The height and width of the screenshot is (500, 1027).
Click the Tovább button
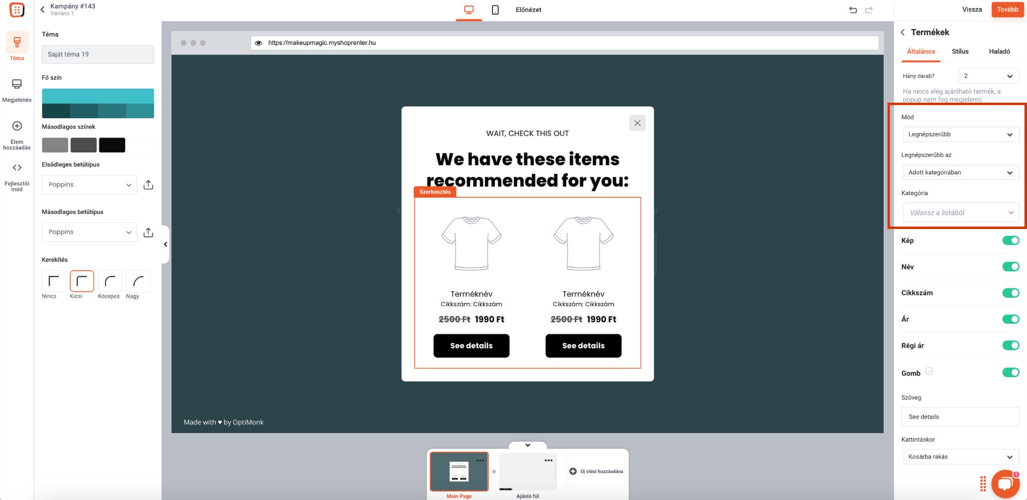click(1007, 10)
